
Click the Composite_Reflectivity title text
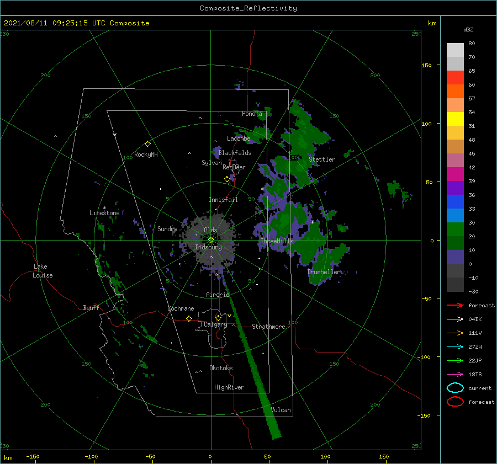(248, 8)
